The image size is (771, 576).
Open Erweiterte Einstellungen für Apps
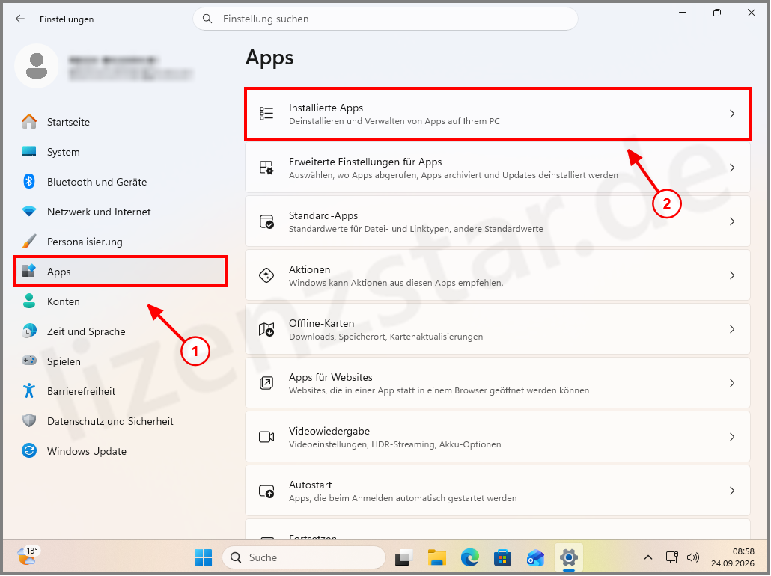pos(498,168)
